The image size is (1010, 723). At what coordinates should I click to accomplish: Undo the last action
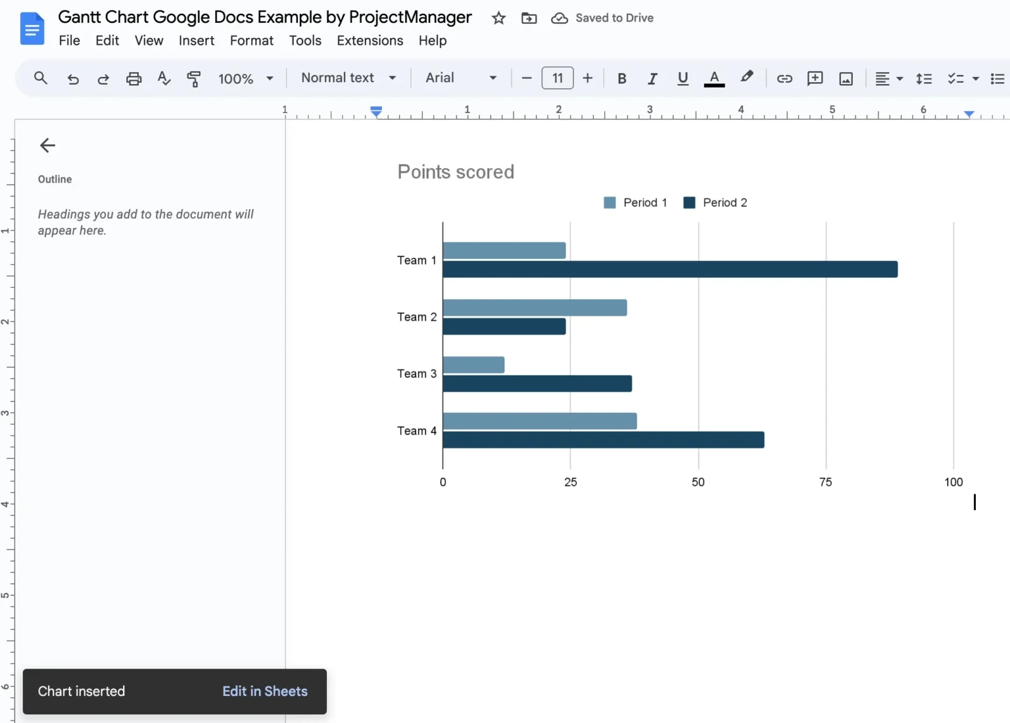(73, 78)
